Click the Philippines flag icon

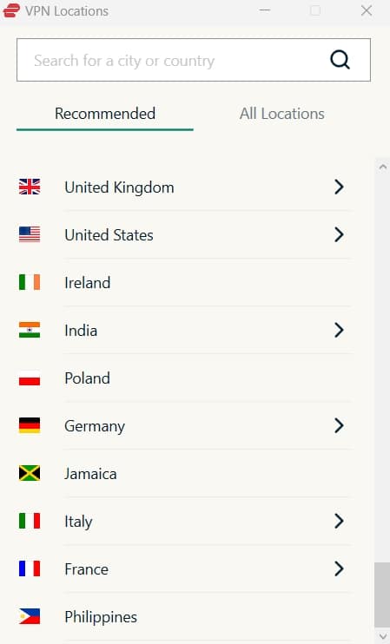click(x=30, y=616)
